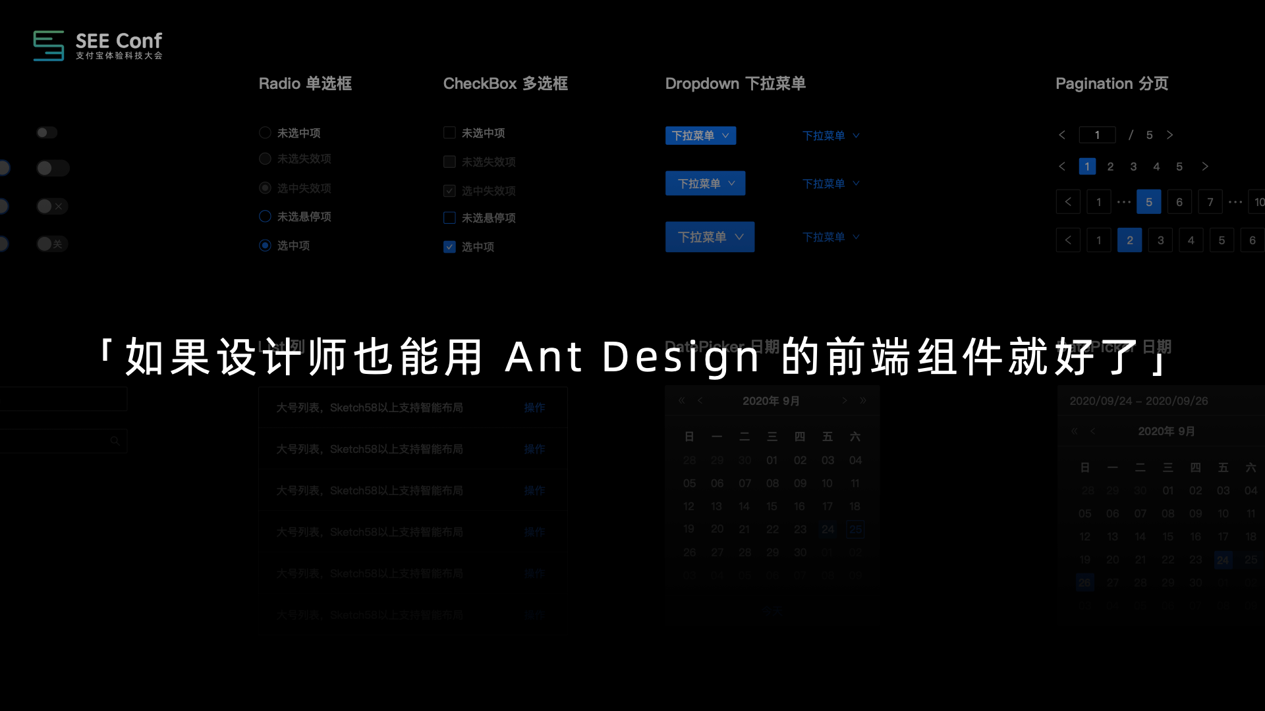This screenshot has height=711, width=1265.
Task: Click next-month arrow in the September 2020 DatePicker
Action: pyautogui.click(x=844, y=400)
